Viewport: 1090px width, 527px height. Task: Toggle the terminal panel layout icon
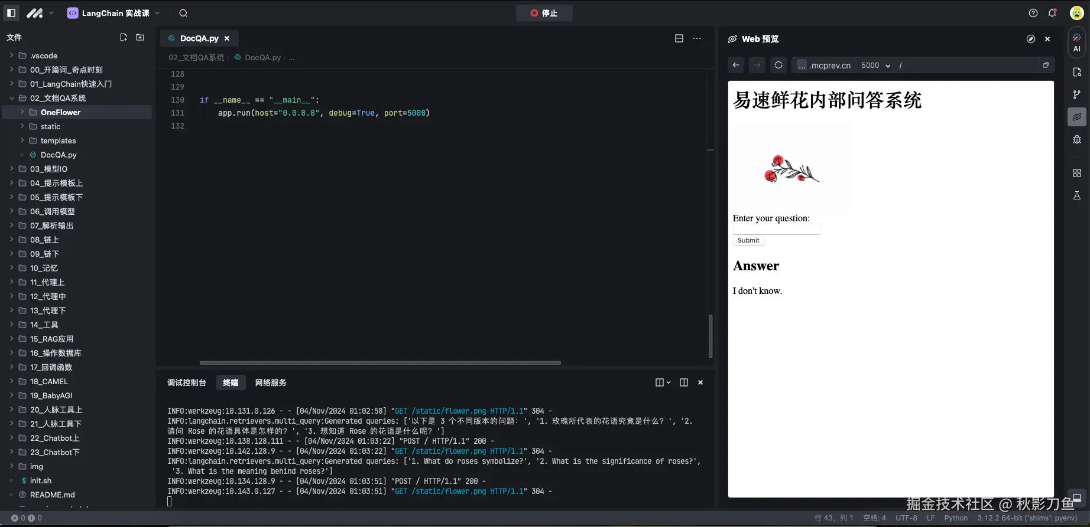pyautogui.click(x=684, y=382)
